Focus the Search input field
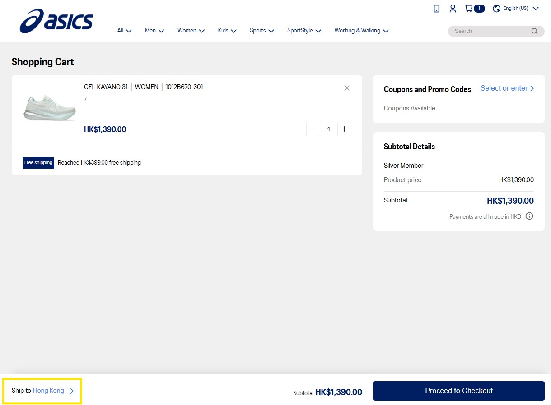 [x=490, y=31]
